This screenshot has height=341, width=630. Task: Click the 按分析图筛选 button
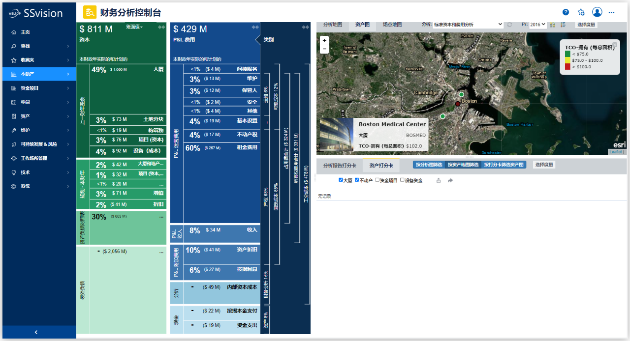click(x=429, y=165)
